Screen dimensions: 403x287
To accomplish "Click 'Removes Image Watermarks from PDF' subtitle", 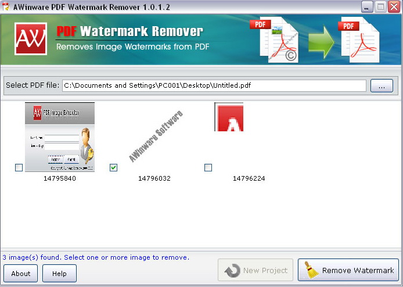I will [x=132, y=46].
